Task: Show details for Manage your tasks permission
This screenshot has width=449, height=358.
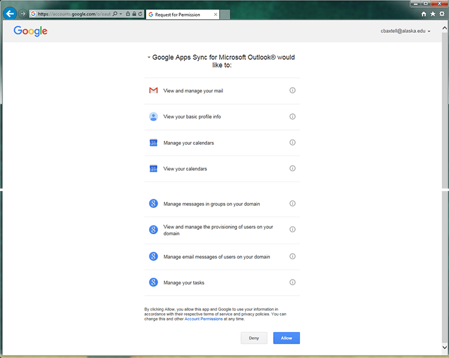Action: (293, 283)
